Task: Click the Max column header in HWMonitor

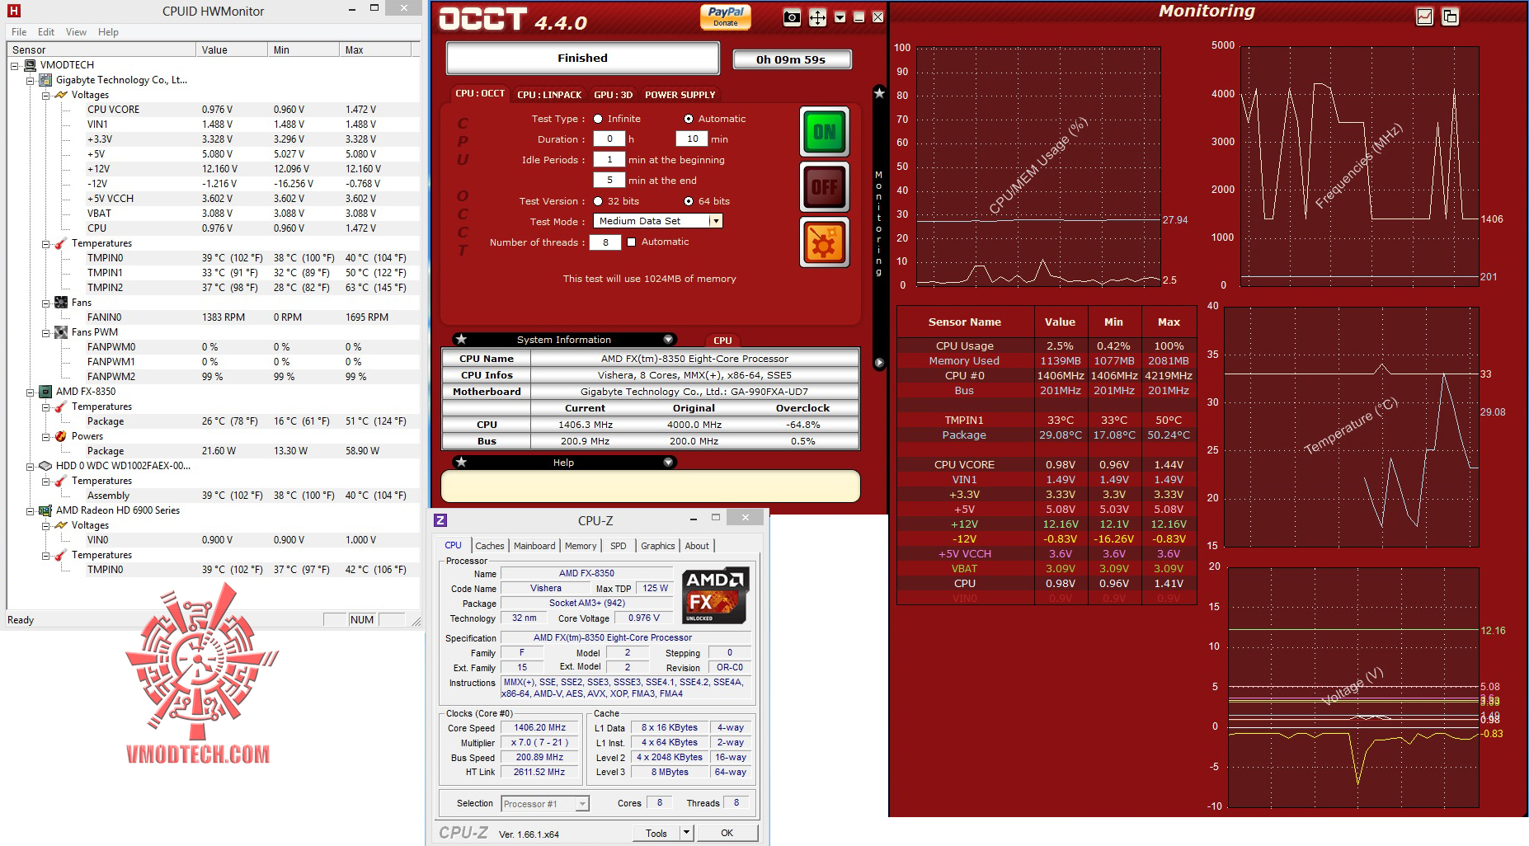Action: (377, 50)
